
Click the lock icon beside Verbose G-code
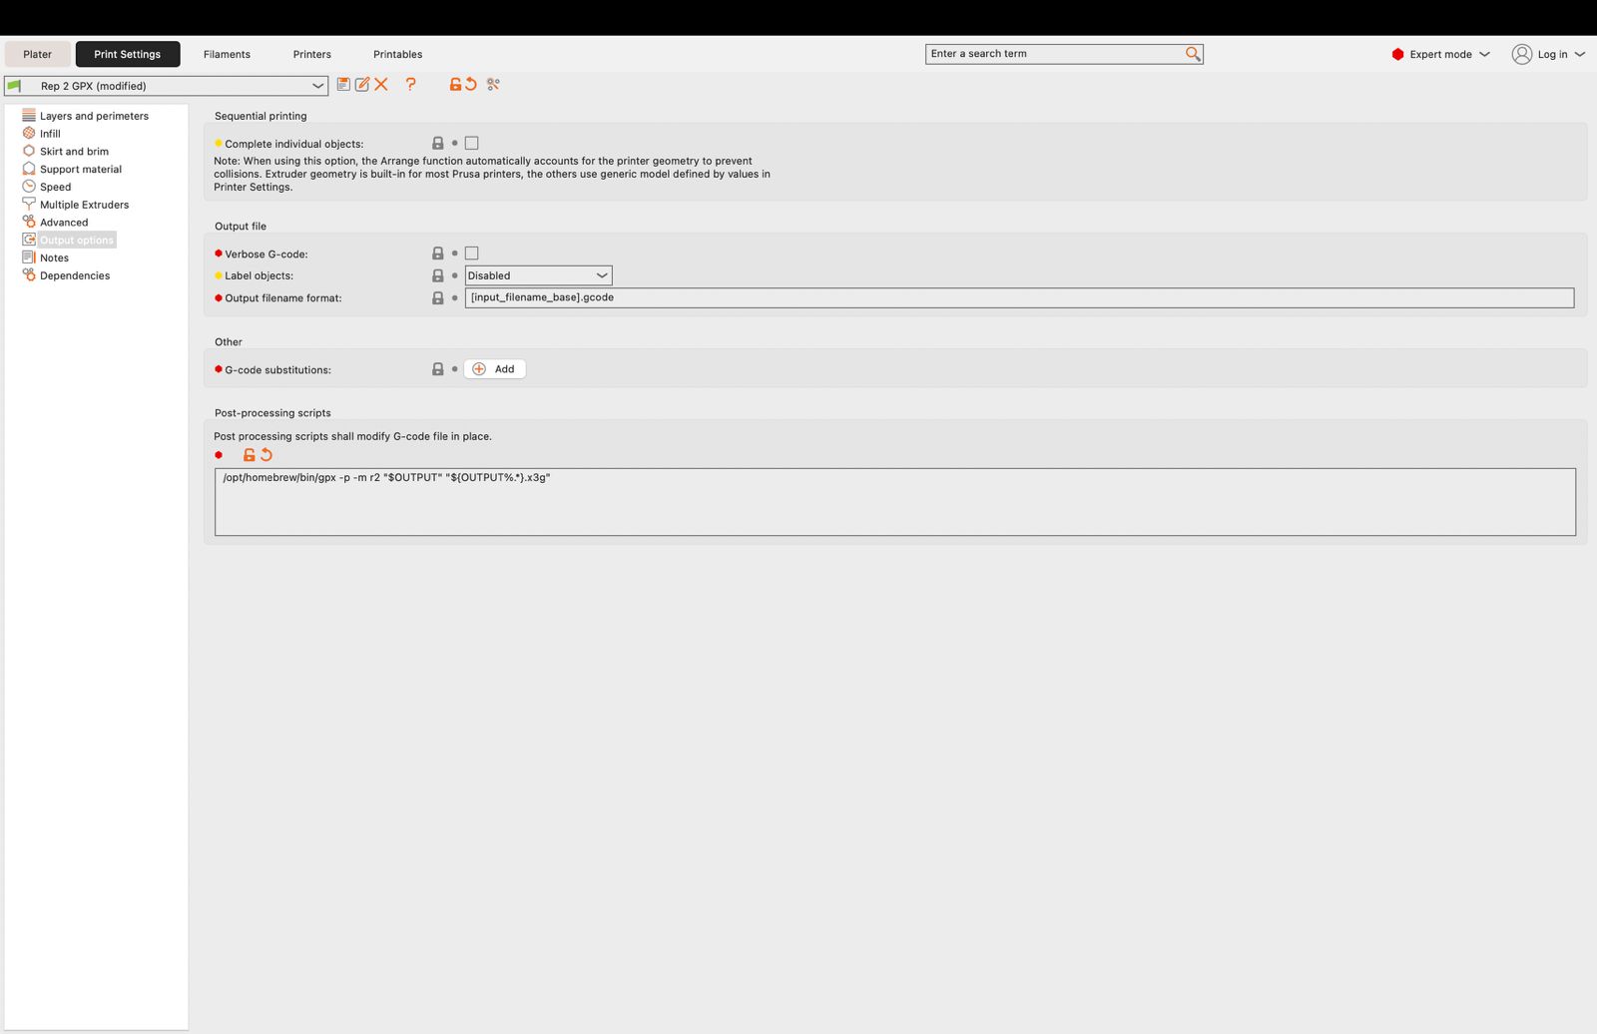click(437, 254)
